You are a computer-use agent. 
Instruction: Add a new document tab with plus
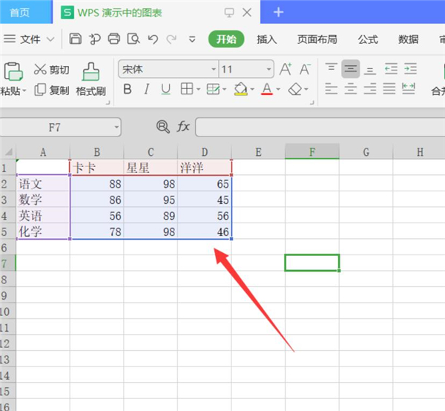coord(278,12)
